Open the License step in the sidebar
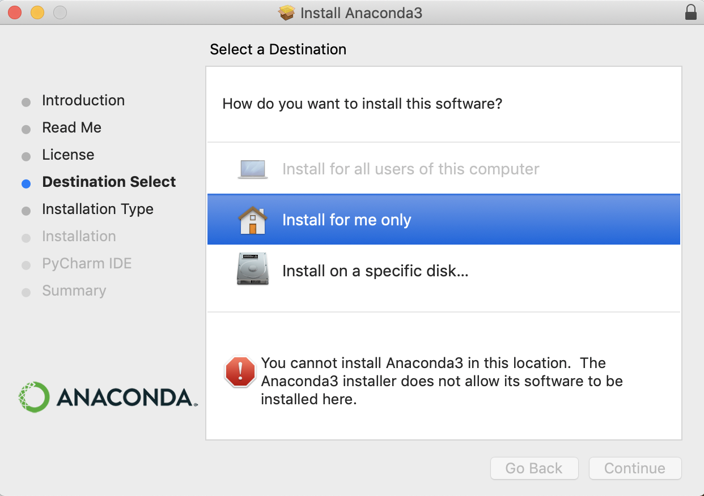 pyautogui.click(x=68, y=155)
